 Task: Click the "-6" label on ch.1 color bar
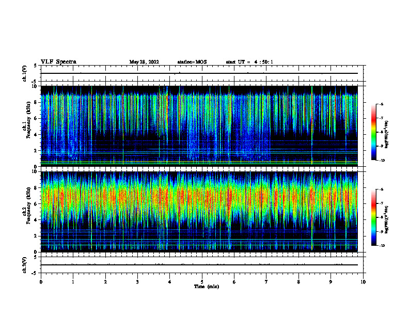tap(382, 104)
